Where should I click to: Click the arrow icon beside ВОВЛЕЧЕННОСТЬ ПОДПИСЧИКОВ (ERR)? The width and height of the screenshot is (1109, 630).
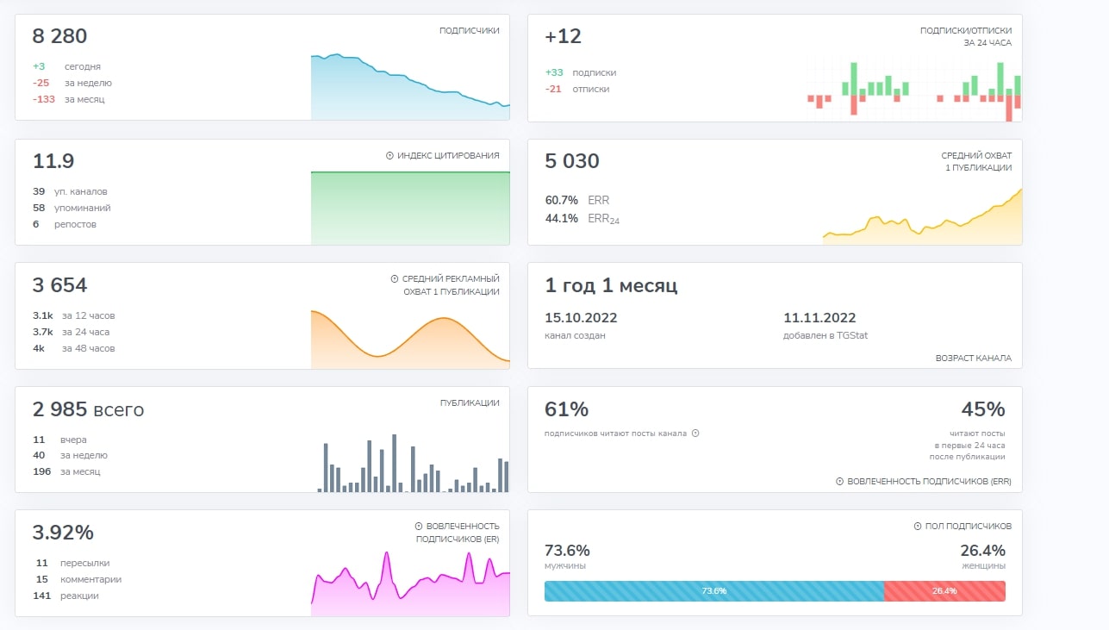(x=839, y=482)
